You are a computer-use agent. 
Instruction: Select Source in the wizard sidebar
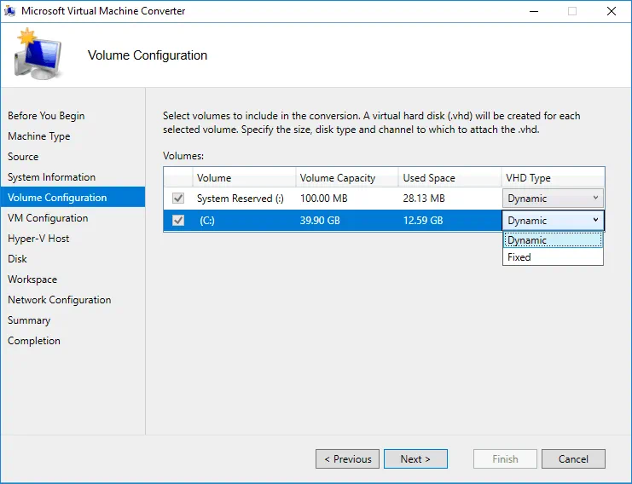coord(23,157)
